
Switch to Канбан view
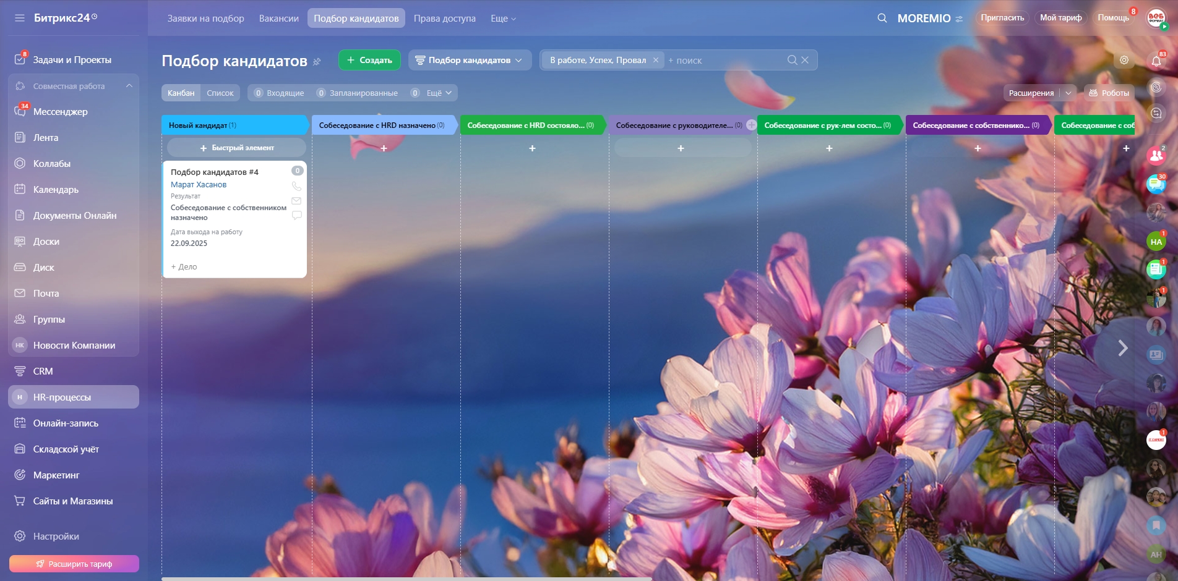point(181,93)
